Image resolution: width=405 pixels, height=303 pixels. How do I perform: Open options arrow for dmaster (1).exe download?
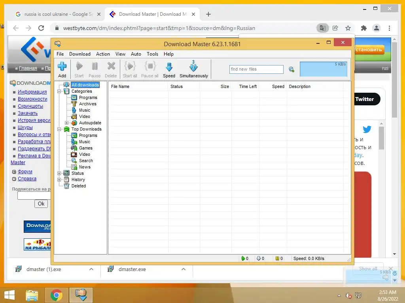pyautogui.click(x=91, y=269)
